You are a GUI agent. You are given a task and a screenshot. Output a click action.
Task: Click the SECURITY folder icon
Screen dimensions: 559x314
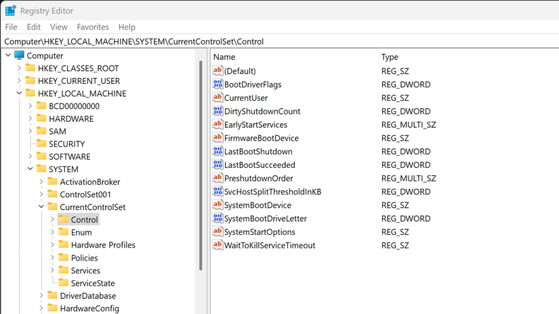click(42, 144)
